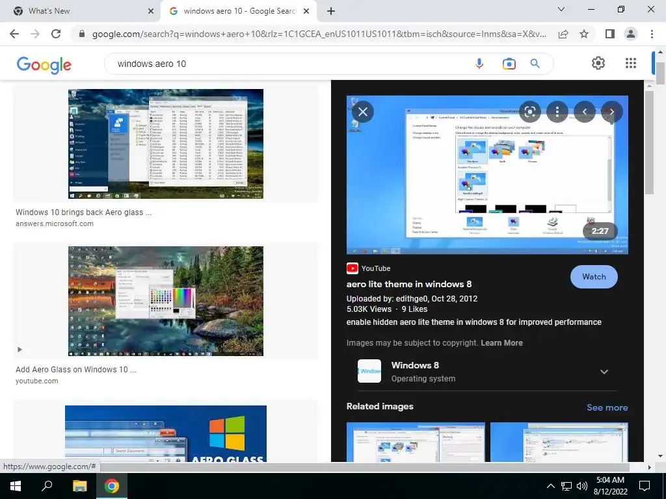
Task: Open Windows 10 Aero glass task manager thumbnail
Action: click(x=166, y=144)
